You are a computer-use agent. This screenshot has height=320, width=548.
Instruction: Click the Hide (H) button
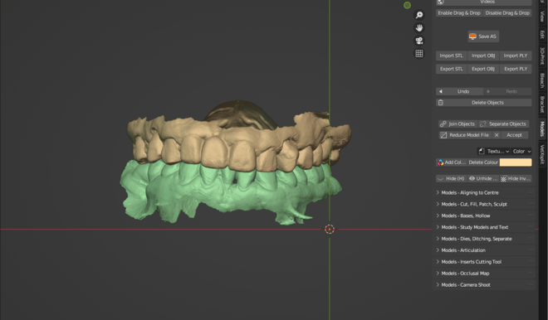(x=451, y=178)
